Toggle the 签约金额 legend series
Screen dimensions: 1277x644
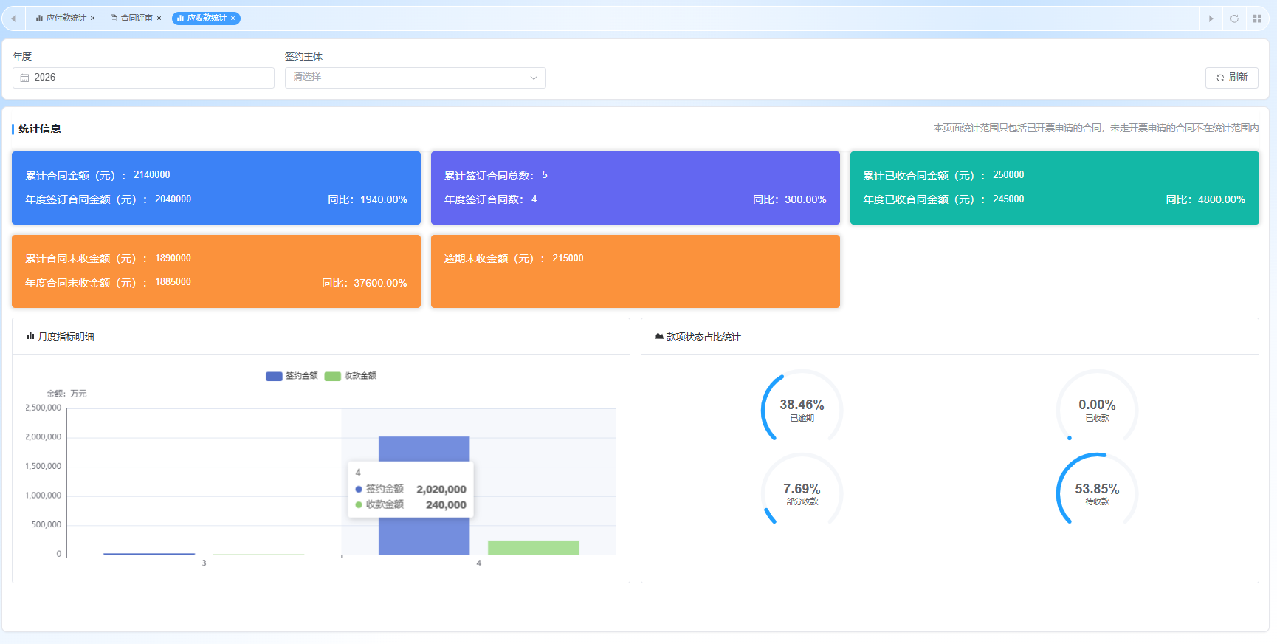(x=292, y=376)
